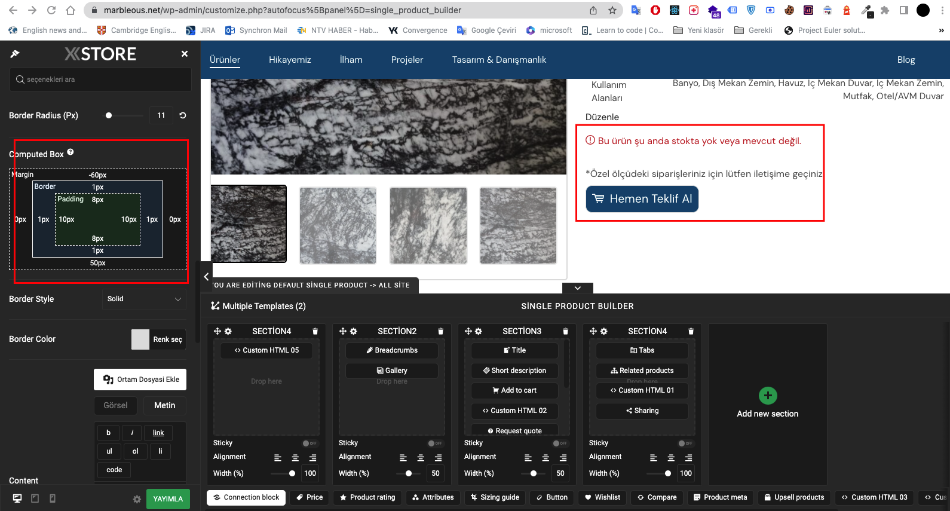The height and width of the screenshot is (511, 950).
Task: Pick Connection block element chip
Action: (x=246, y=497)
